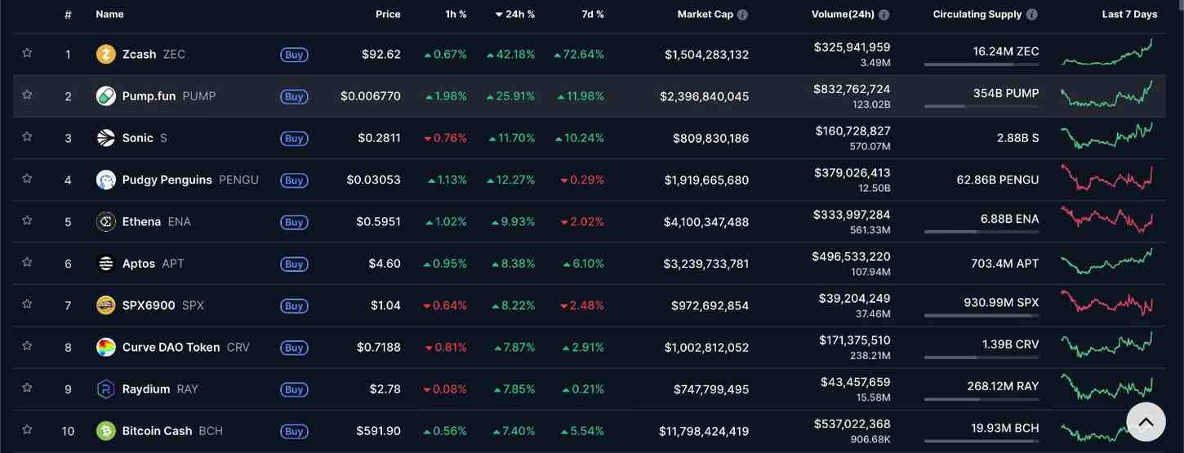Click the scroll-to-top arrow button
The width and height of the screenshot is (1184, 453).
click(1146, 422)
